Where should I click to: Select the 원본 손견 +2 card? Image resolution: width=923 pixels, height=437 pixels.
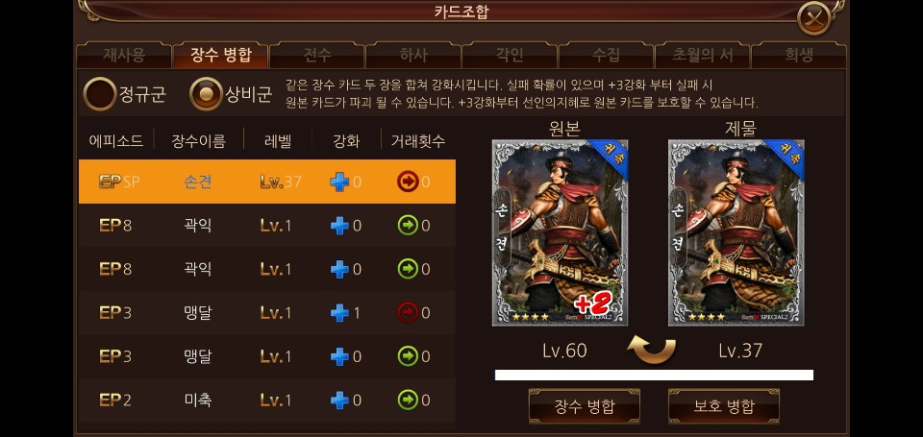[560, 232]
